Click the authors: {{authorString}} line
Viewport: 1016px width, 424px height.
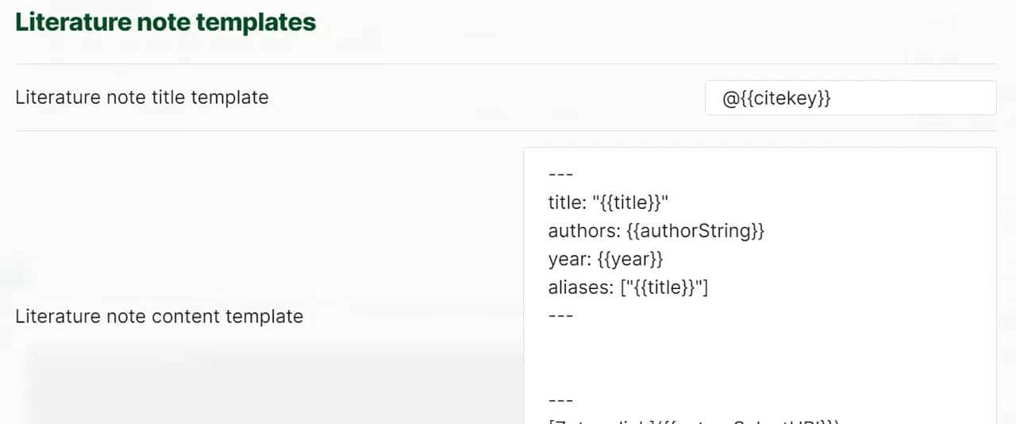(x=656, y=231)
